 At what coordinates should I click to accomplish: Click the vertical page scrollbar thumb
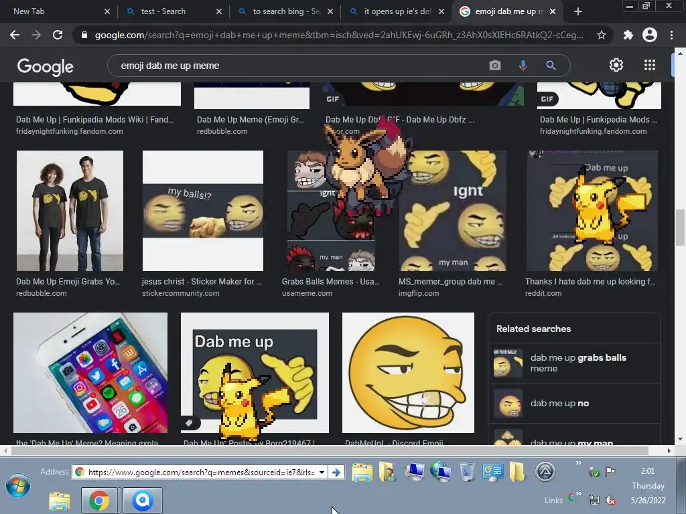[680, 228]
